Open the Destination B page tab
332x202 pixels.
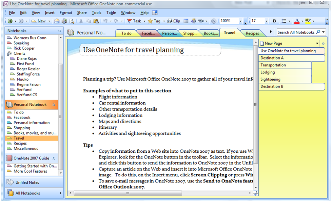(x=291, y=86)
